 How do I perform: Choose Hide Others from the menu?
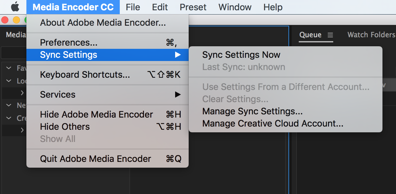pos(65,127)
